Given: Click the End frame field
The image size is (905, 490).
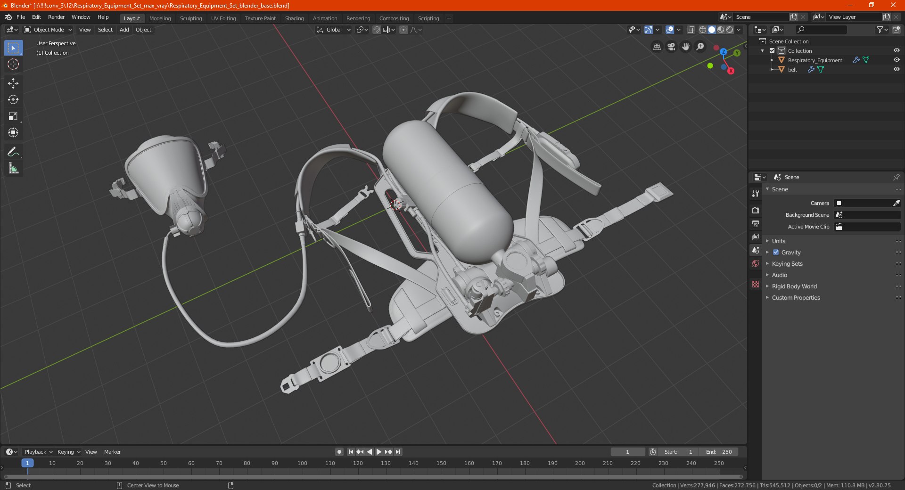Looking at the screenshot, I should click(719, 452).
